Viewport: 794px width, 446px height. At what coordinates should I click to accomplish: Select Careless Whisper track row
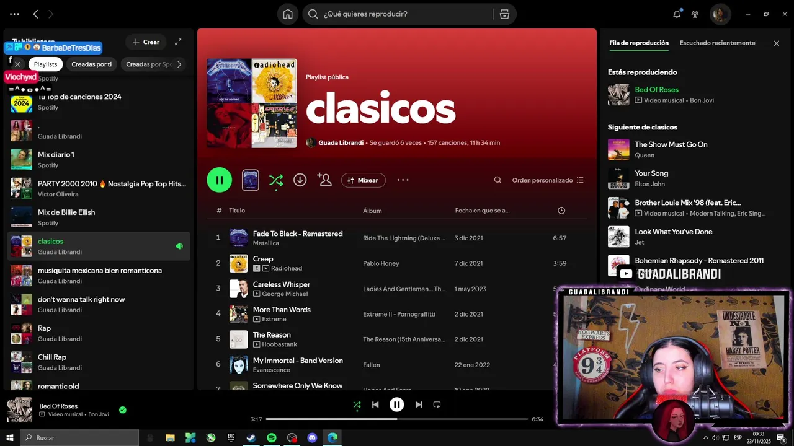[397, 289]
